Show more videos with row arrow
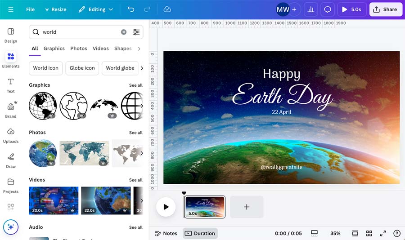Image resolution: width=405 pixels, height=240 pixels. [142, 200]
